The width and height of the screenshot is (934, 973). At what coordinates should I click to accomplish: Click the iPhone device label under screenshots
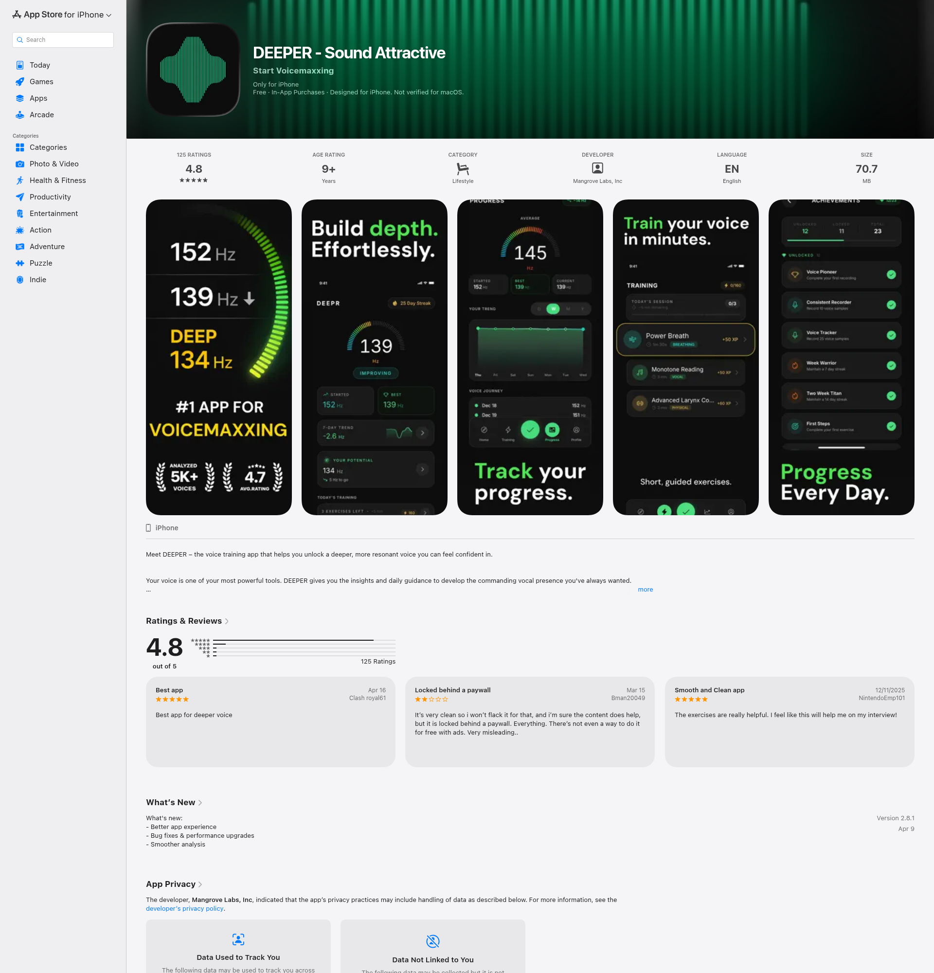pyautogui.click(x=167, y=528)
